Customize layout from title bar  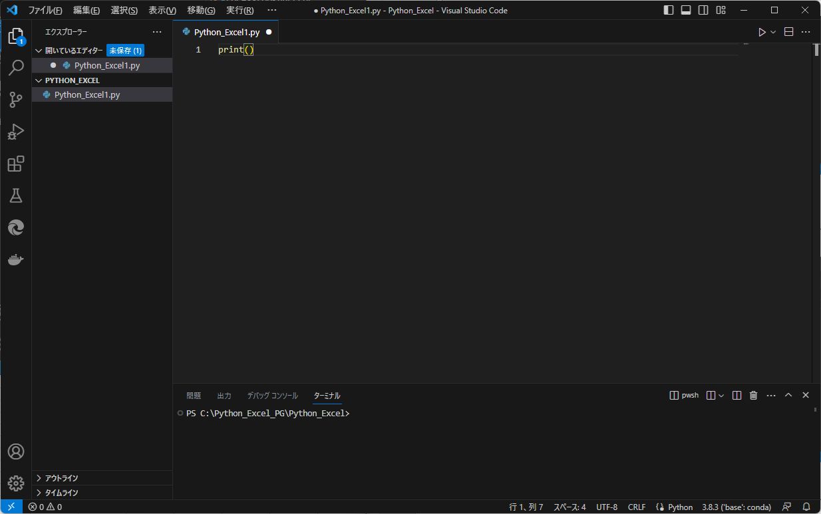pyautogui.click(x=721, y=10)
